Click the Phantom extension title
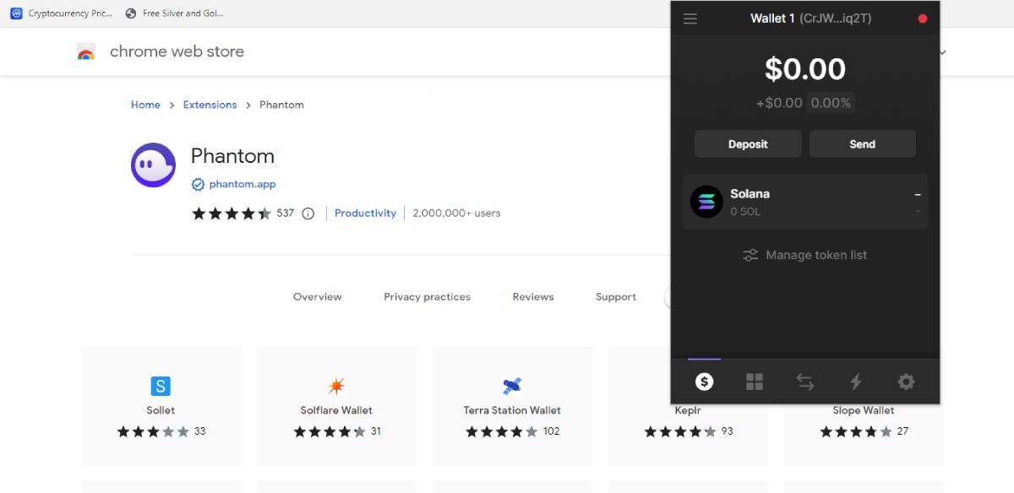This screenshot has height=493, width=1014. pyautogui.click(x=232, y=156)
